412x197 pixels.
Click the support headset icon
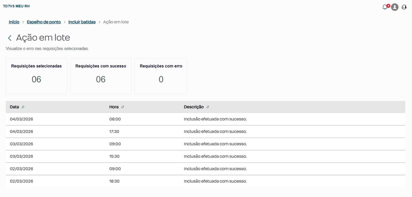click(x=404, y=7)
